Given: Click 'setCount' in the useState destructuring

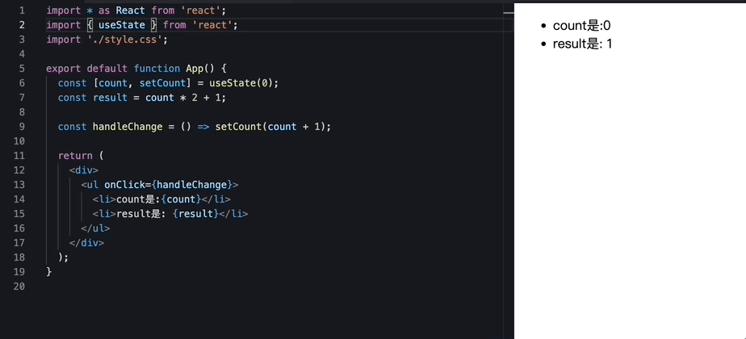Looking at the screenshot, I should point(162,83).
